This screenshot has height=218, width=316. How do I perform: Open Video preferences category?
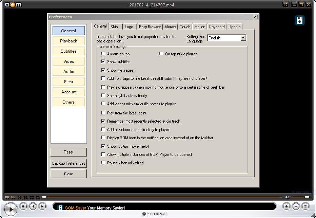(68, 61)
